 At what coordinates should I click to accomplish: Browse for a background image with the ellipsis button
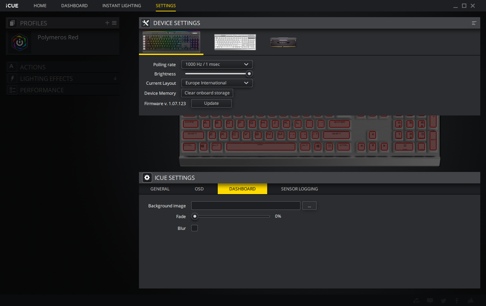[x=309, y=206]
